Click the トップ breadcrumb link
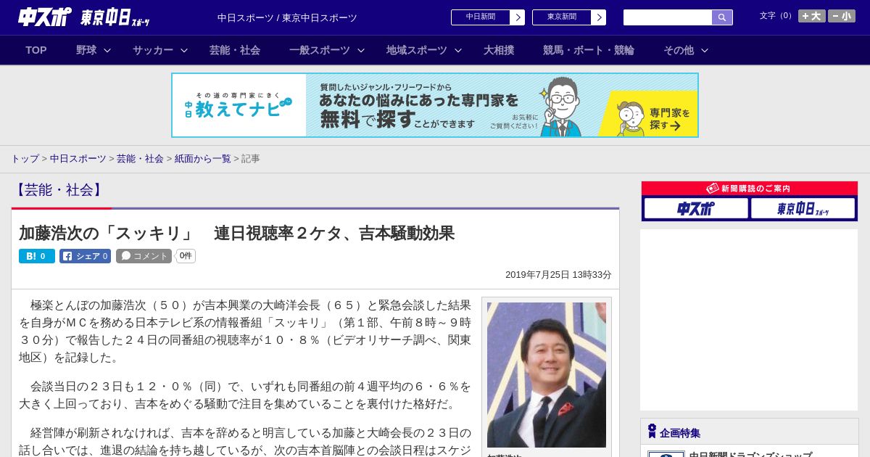Viewport: 870px width, 457px height. coord(25,159)
